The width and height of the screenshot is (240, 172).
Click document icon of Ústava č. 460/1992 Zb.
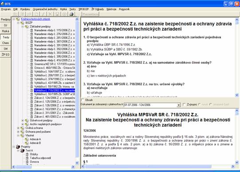coord(31,68)
